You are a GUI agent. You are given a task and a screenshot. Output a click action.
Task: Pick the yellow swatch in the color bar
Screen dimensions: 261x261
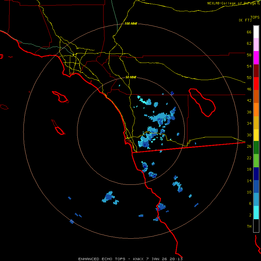[256, 135]
